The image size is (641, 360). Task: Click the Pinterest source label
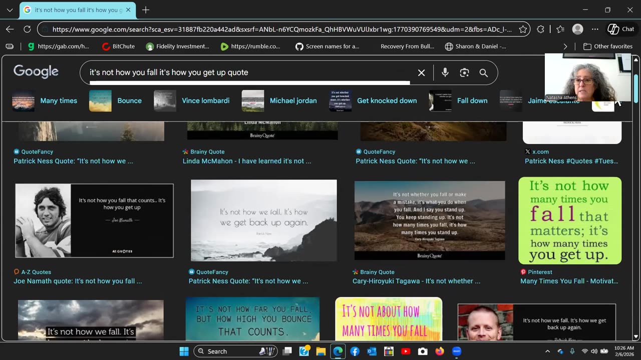540,272
